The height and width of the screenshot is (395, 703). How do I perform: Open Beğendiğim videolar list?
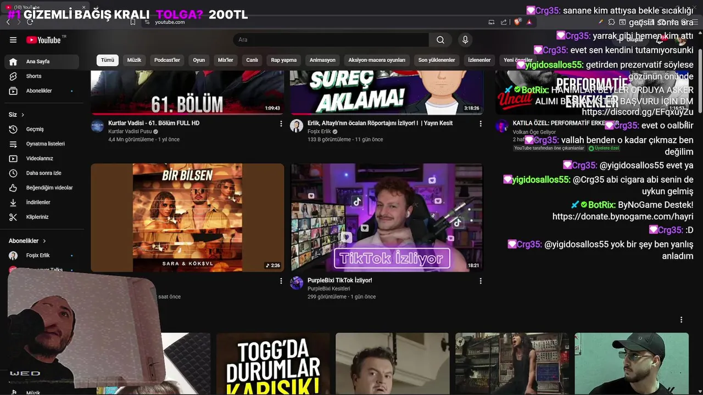42,188
